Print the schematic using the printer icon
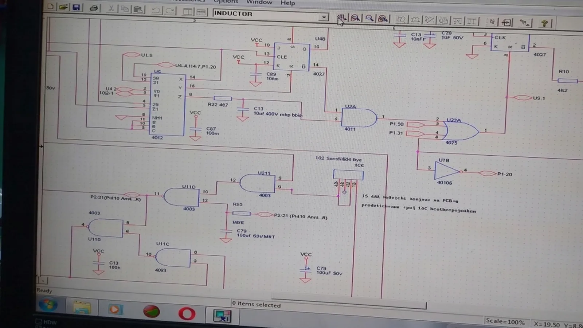 [x=94, y=8]
